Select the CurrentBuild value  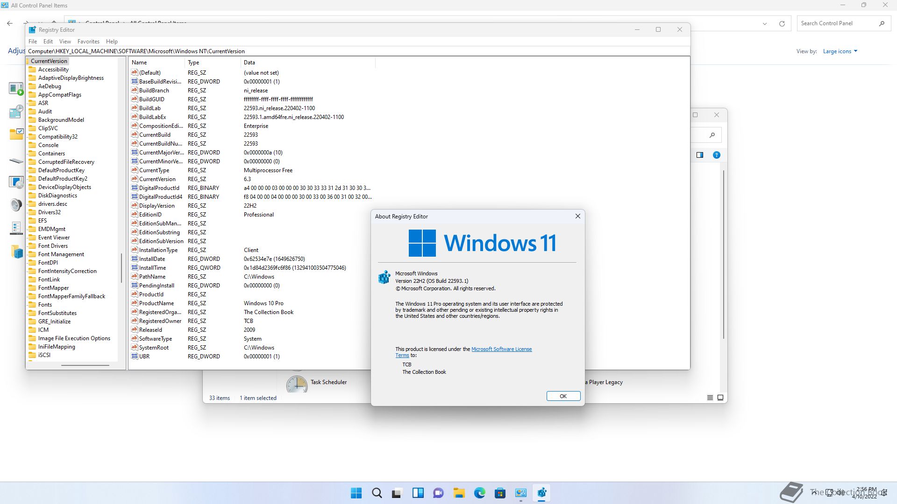tap(155, 135)
